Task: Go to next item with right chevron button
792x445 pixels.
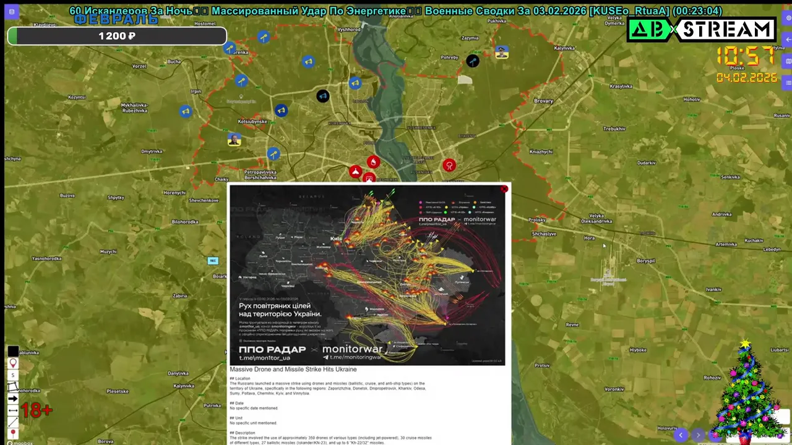Action: point(699,435)
